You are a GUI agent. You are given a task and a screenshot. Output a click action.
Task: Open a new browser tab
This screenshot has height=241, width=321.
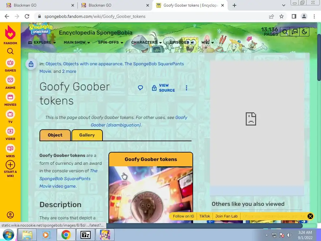(x=234, y=5)
